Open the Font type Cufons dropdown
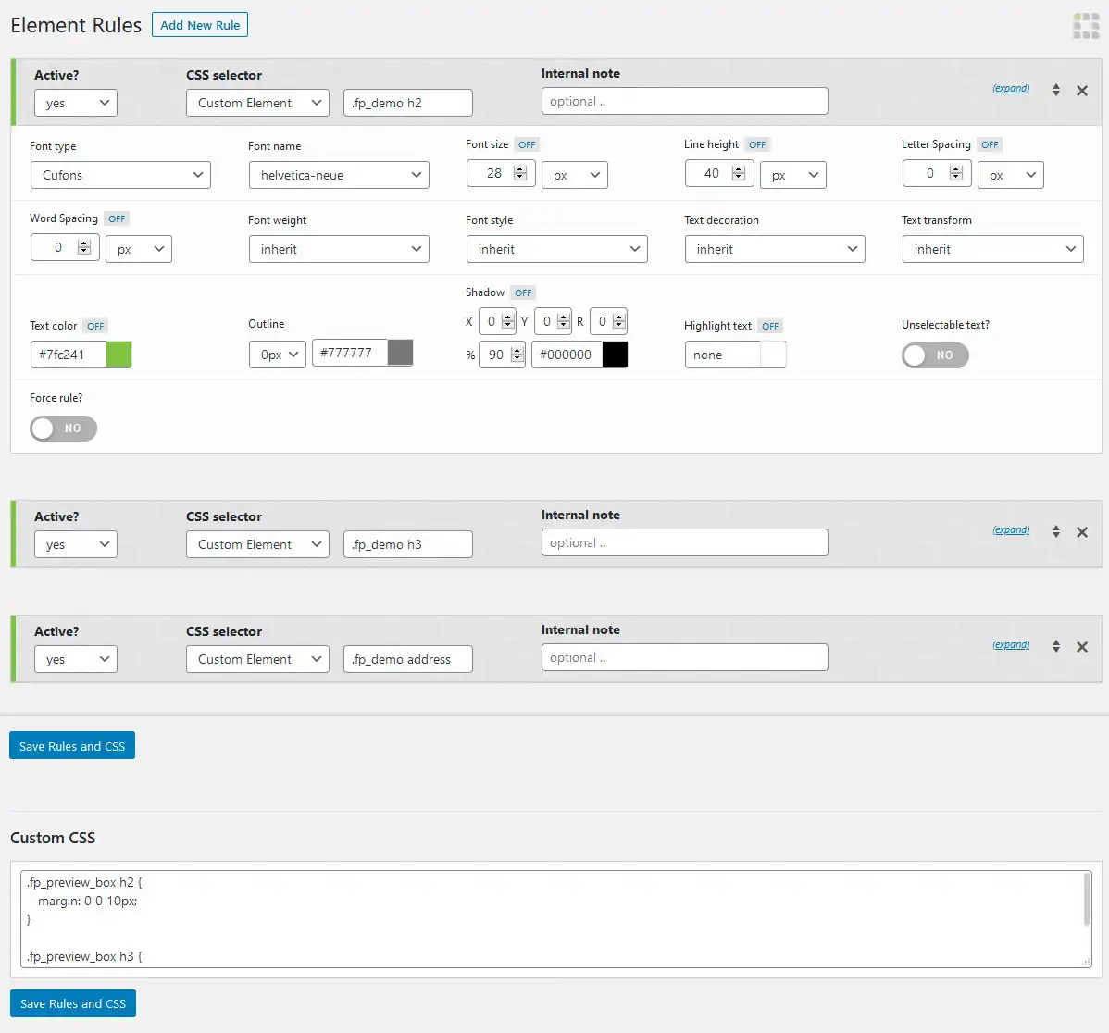 [120, 175]
